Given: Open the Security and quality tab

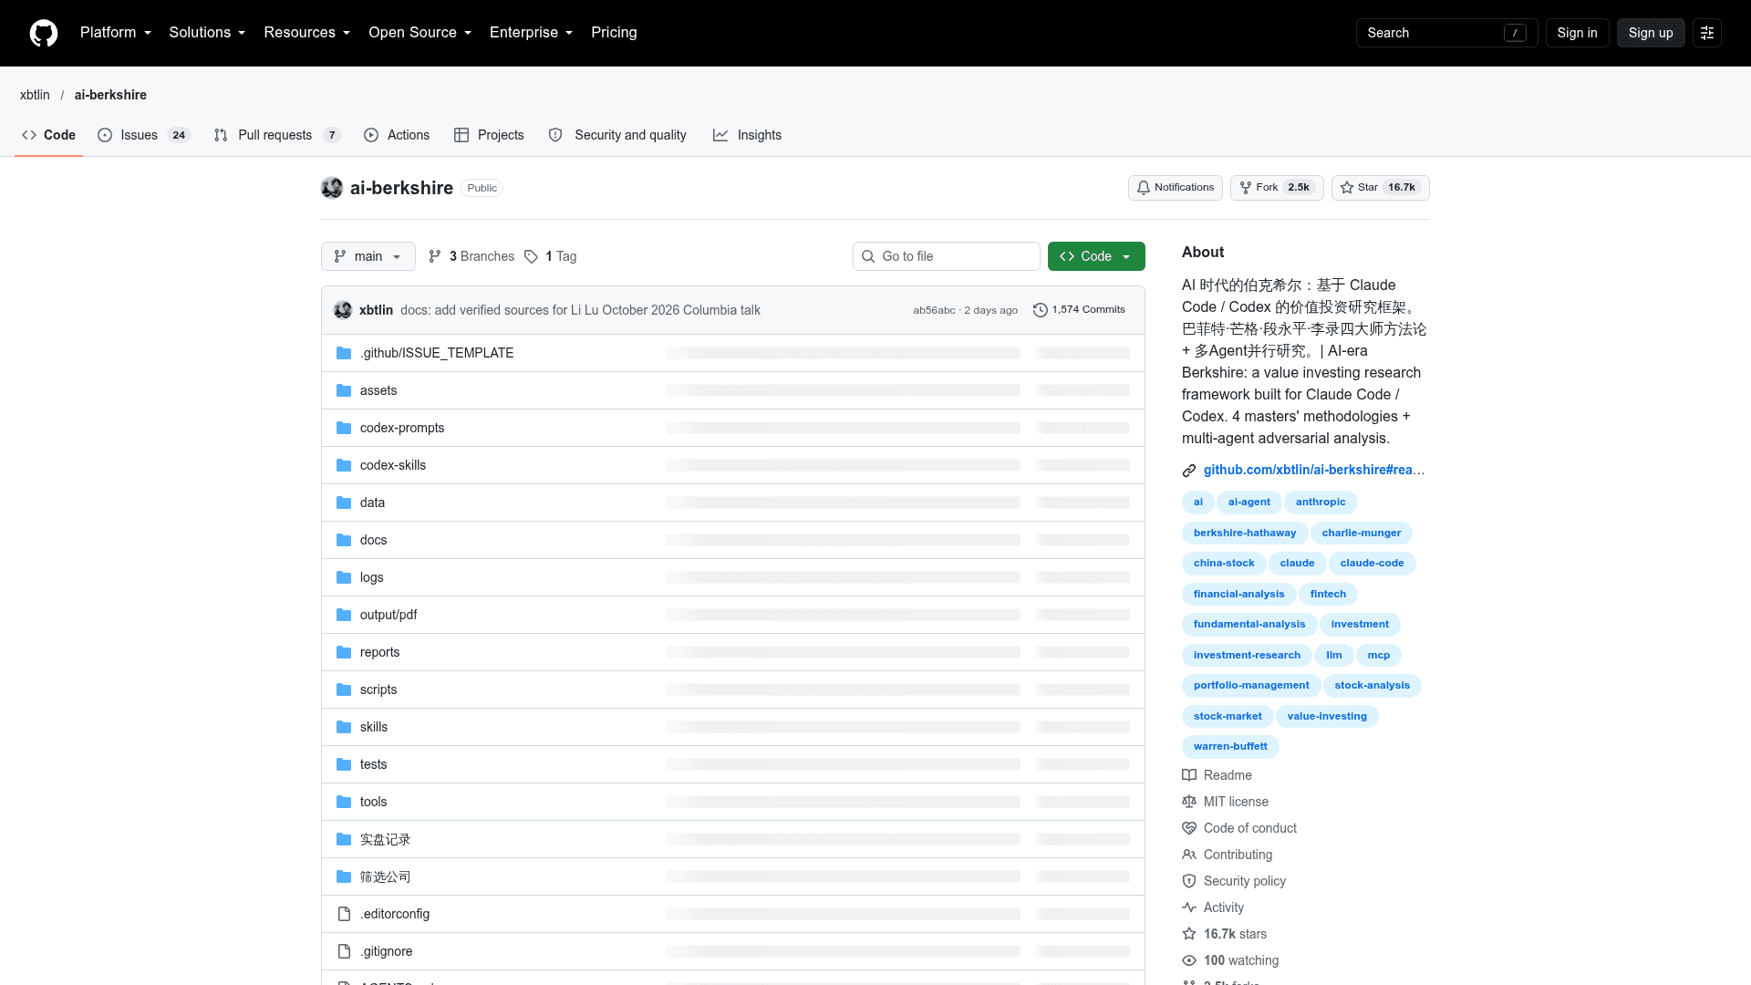Looking at the screenshot, I should (x=617, y=135).
